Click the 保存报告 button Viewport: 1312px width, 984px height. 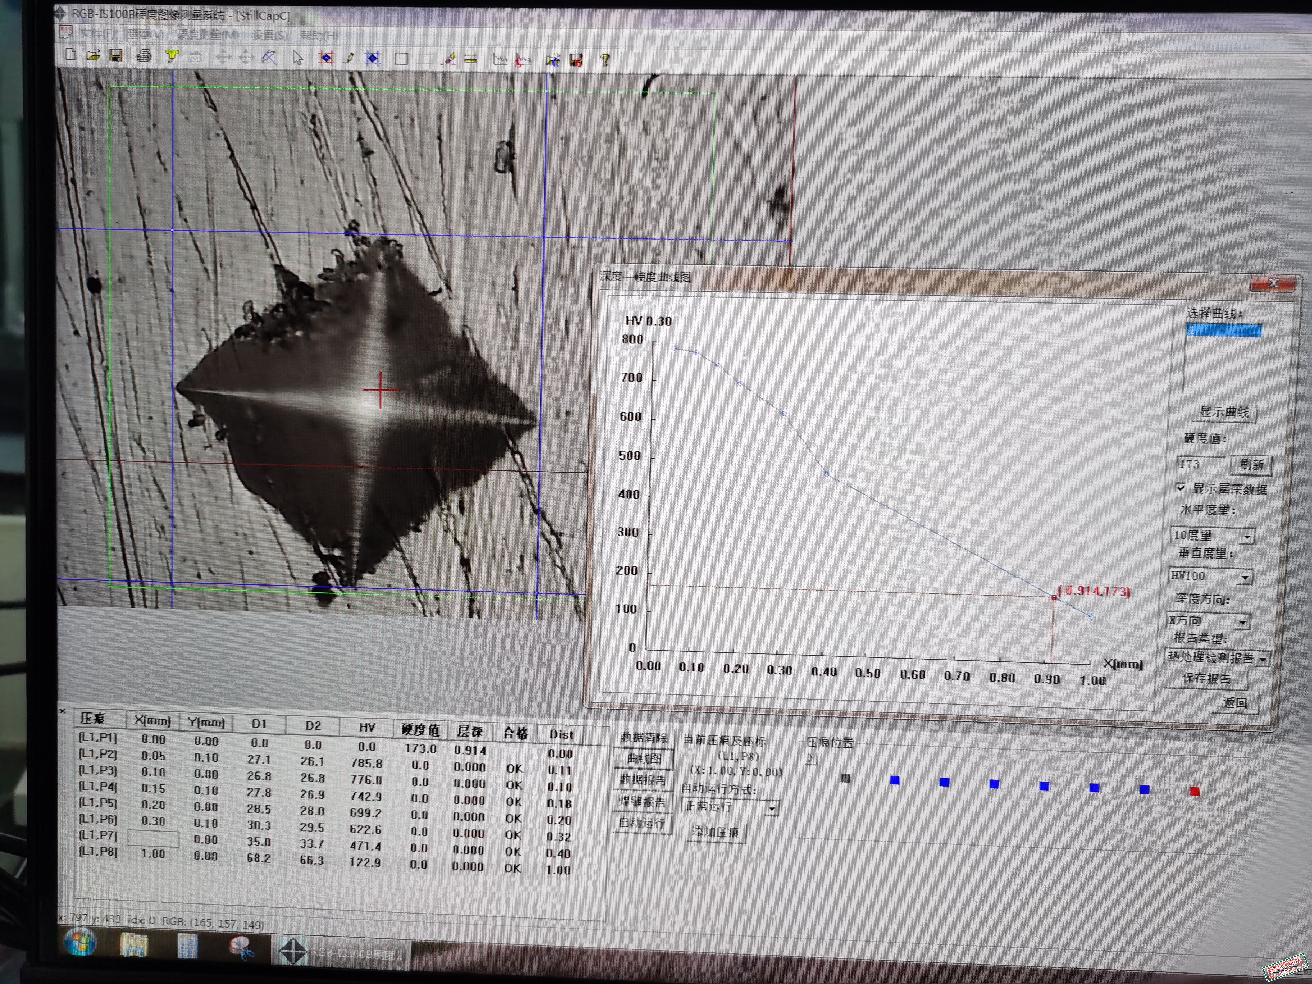coord(1206,678)
